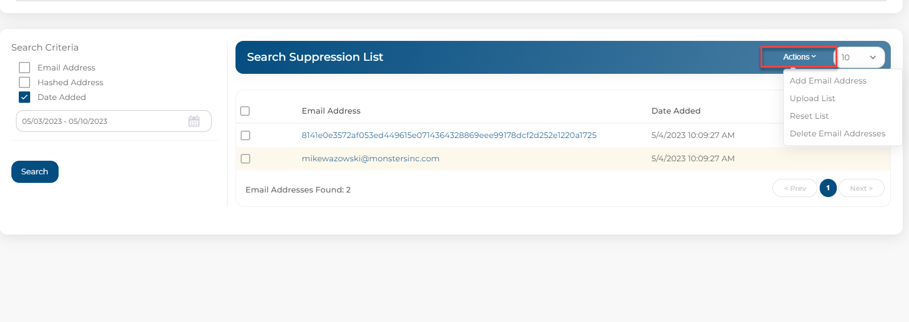Select the row checkbox for hashed email address

(245, 135)
